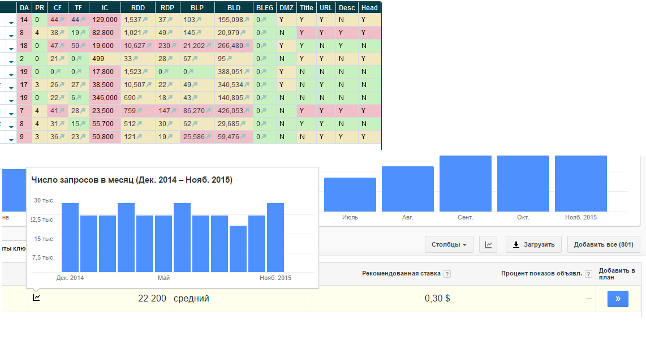
Task: Expand the row dropdown arrow for DA 14
Action: 11,23
